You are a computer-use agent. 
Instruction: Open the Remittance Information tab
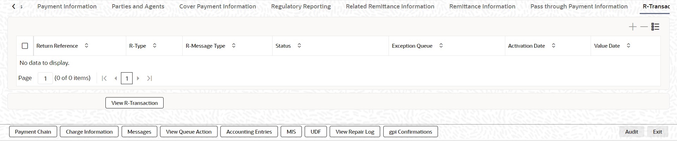pyautogui.click(x=482, y=6)
